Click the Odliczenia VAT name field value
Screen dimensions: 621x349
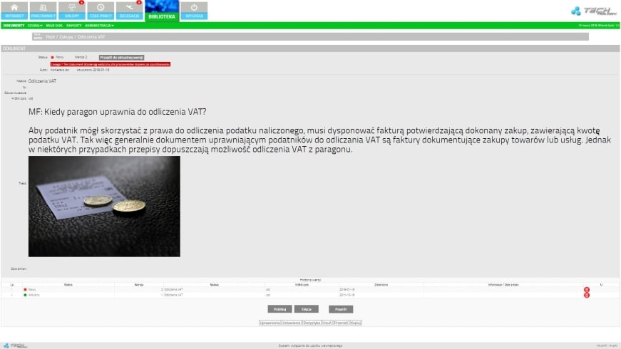point(42,81)
